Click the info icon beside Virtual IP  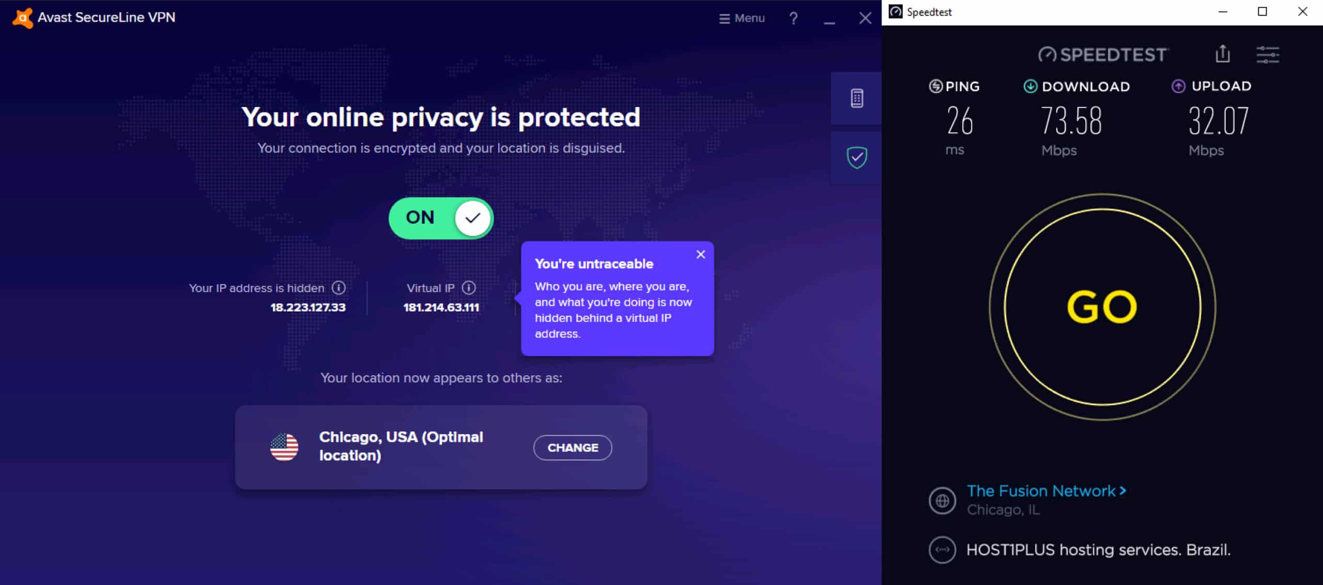(x=469, y=288)
